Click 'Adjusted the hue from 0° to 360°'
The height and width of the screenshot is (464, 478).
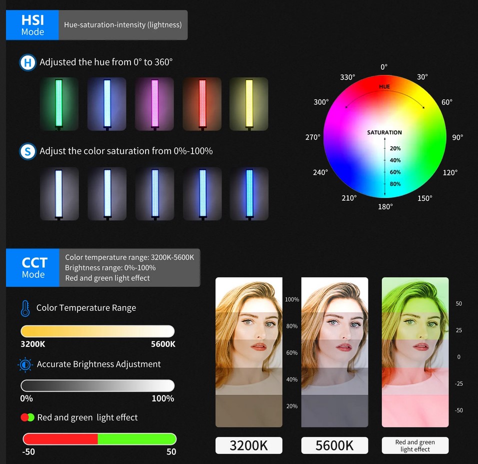pyautogui.click(x=106, y=62)
